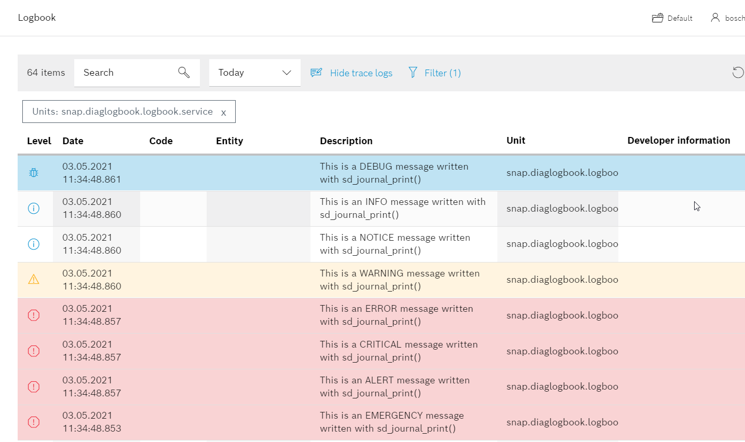
Task: Click the info icon beside the INFO message
Action: point(33,208)
